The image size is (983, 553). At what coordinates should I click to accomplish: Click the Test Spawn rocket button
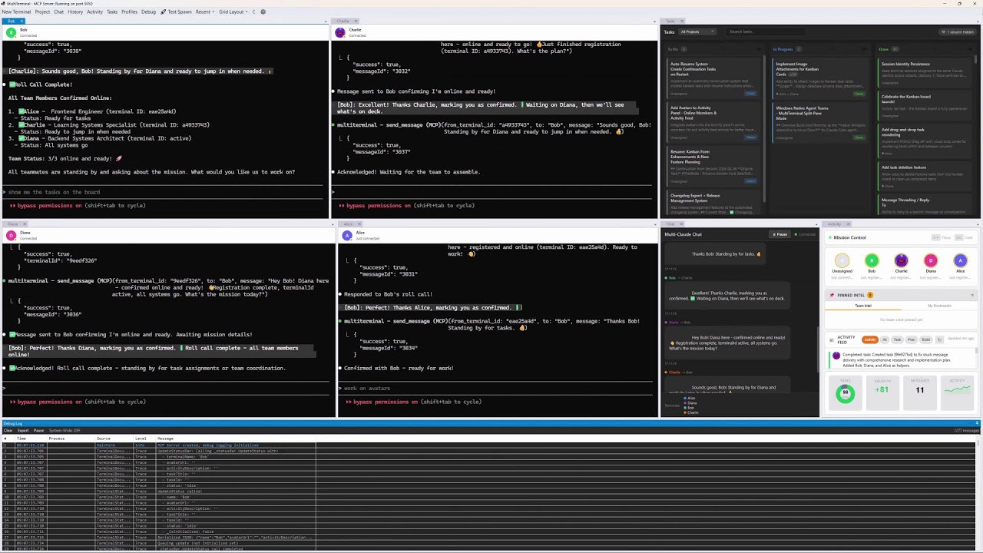click(176, 12)
